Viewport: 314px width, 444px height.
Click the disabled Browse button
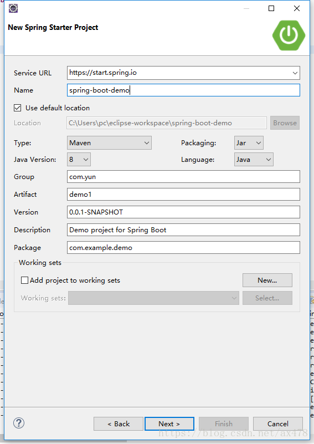[285, 123]
